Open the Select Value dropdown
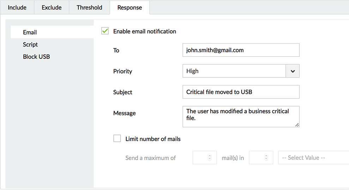Viewport: 349px width, 190px height. 313,158
